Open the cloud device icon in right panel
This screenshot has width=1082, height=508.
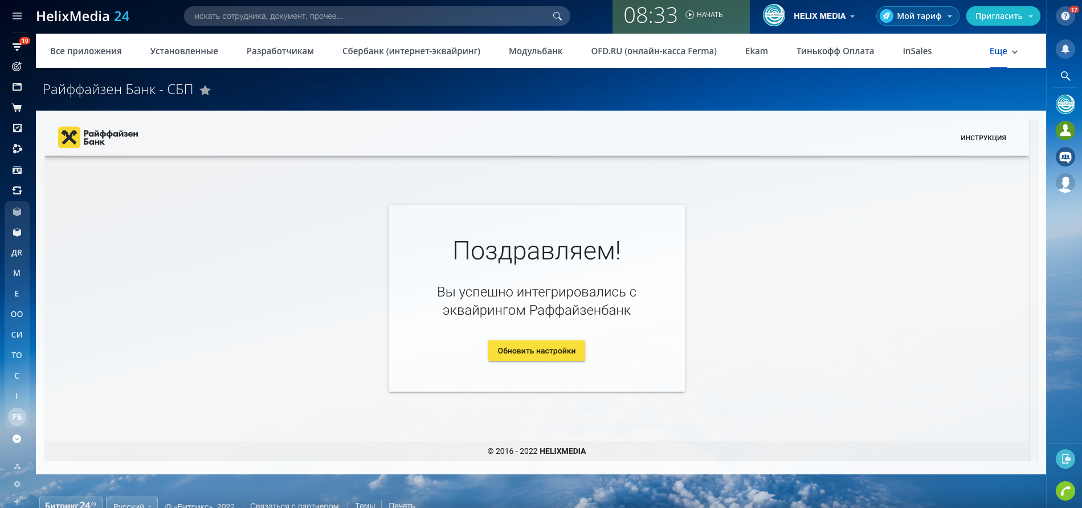pos(1065,459)
